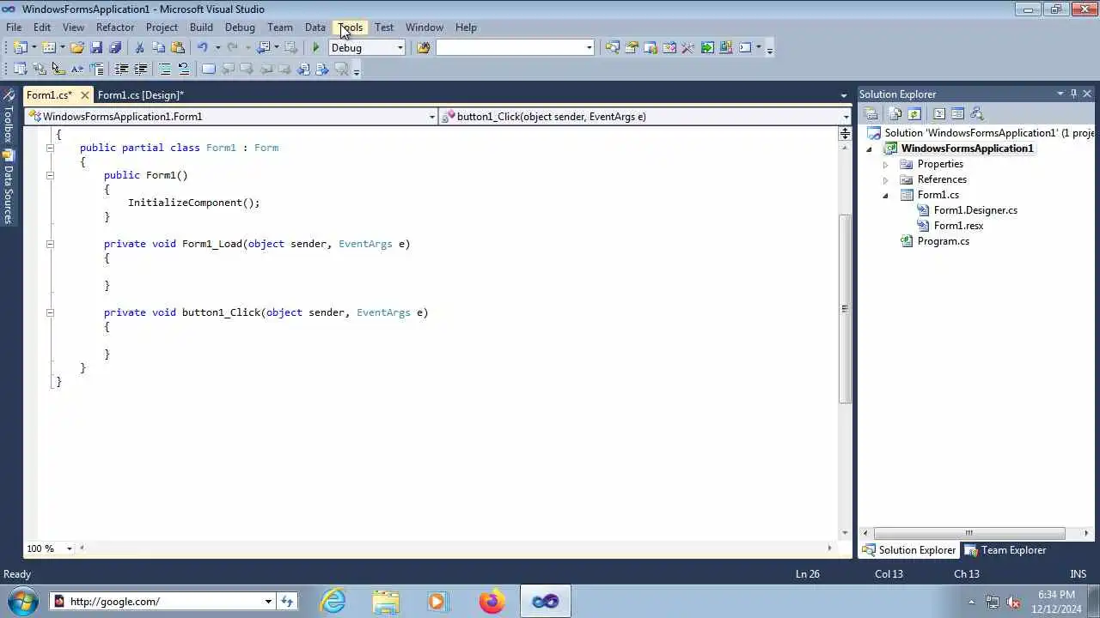Click Refresh icon in Solution Explorer
The height and width of the screenshot is (618, 1100).
[x=914, y=114]
